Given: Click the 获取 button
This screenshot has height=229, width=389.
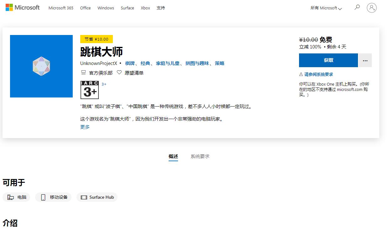Looking at the screenshot, I should click(329, 60).
